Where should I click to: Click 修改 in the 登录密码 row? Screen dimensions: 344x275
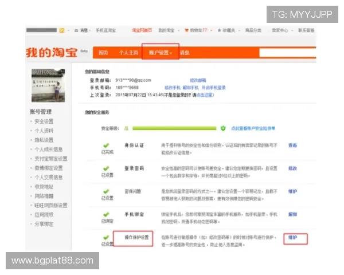click(292, 168)
